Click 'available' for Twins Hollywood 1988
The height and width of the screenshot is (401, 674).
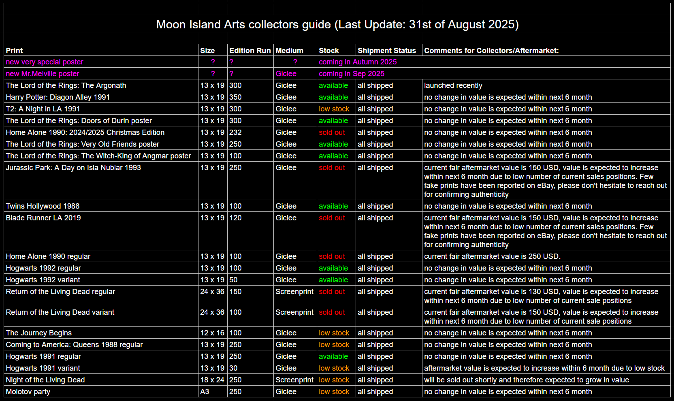coord(333,206)
